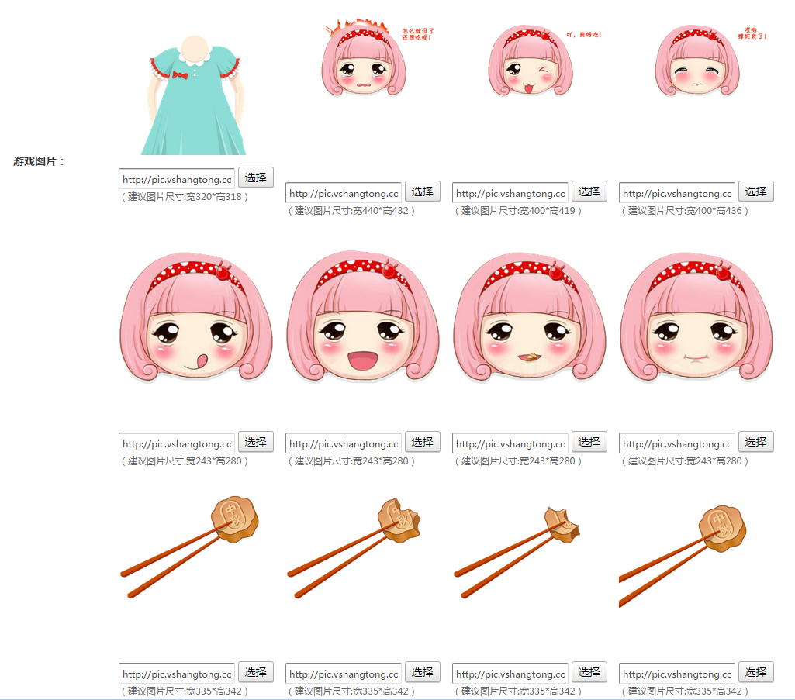Click 选择 button for the 400*436 image
This screenshot has width=795, height=700.
click(756, 191)
